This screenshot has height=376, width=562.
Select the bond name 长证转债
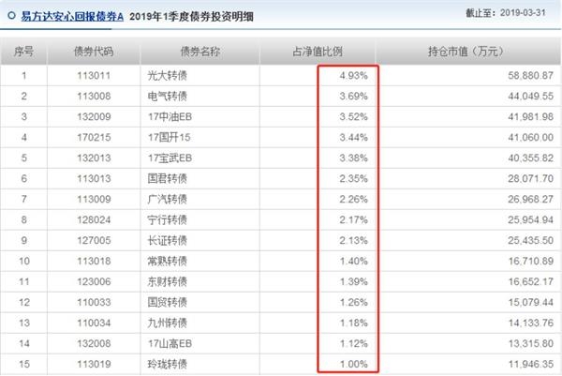[x=168, y=241]
